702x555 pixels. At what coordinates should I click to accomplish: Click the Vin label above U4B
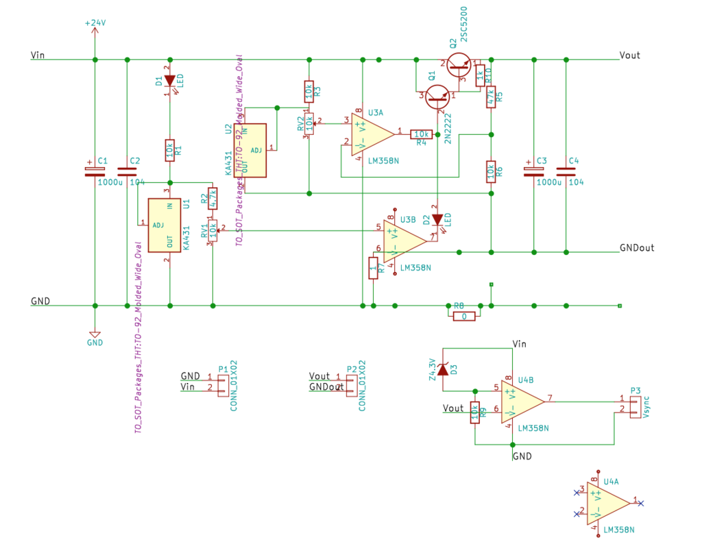[x=520, y=344]
